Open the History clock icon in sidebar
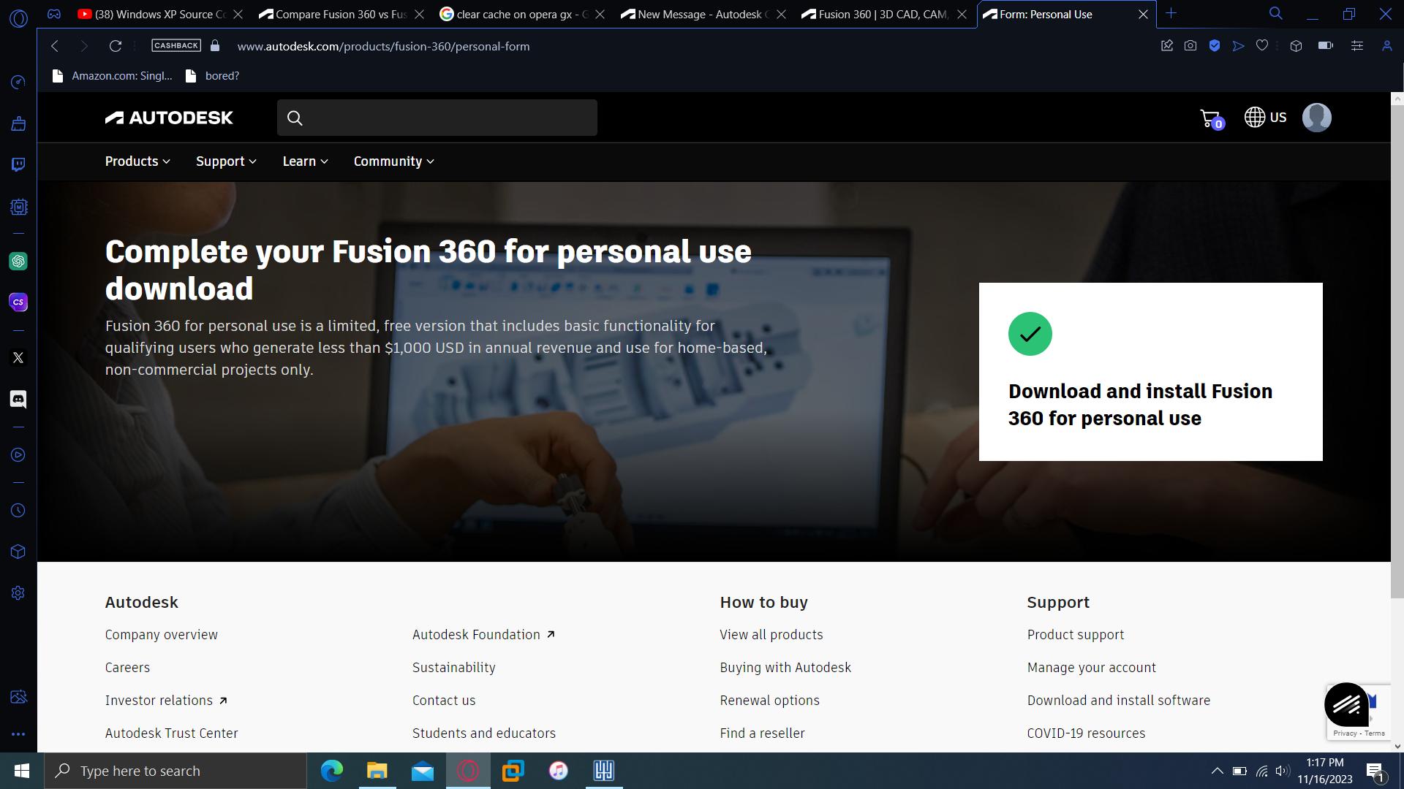 [x=18, y=511]
